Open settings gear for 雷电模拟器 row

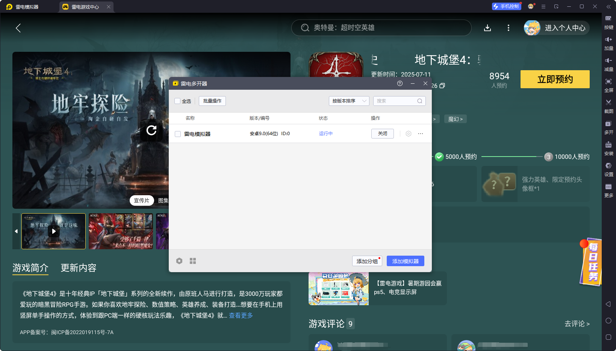pyautogui.click(x=409, y=134)
